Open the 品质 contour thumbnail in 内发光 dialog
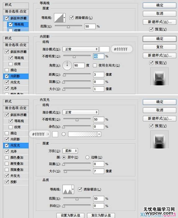Viewport: 178px width, 218px height. (67, 189)
